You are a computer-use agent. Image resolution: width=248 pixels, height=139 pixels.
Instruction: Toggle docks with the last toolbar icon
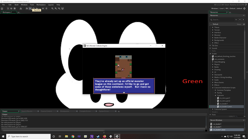pos(63,9)
